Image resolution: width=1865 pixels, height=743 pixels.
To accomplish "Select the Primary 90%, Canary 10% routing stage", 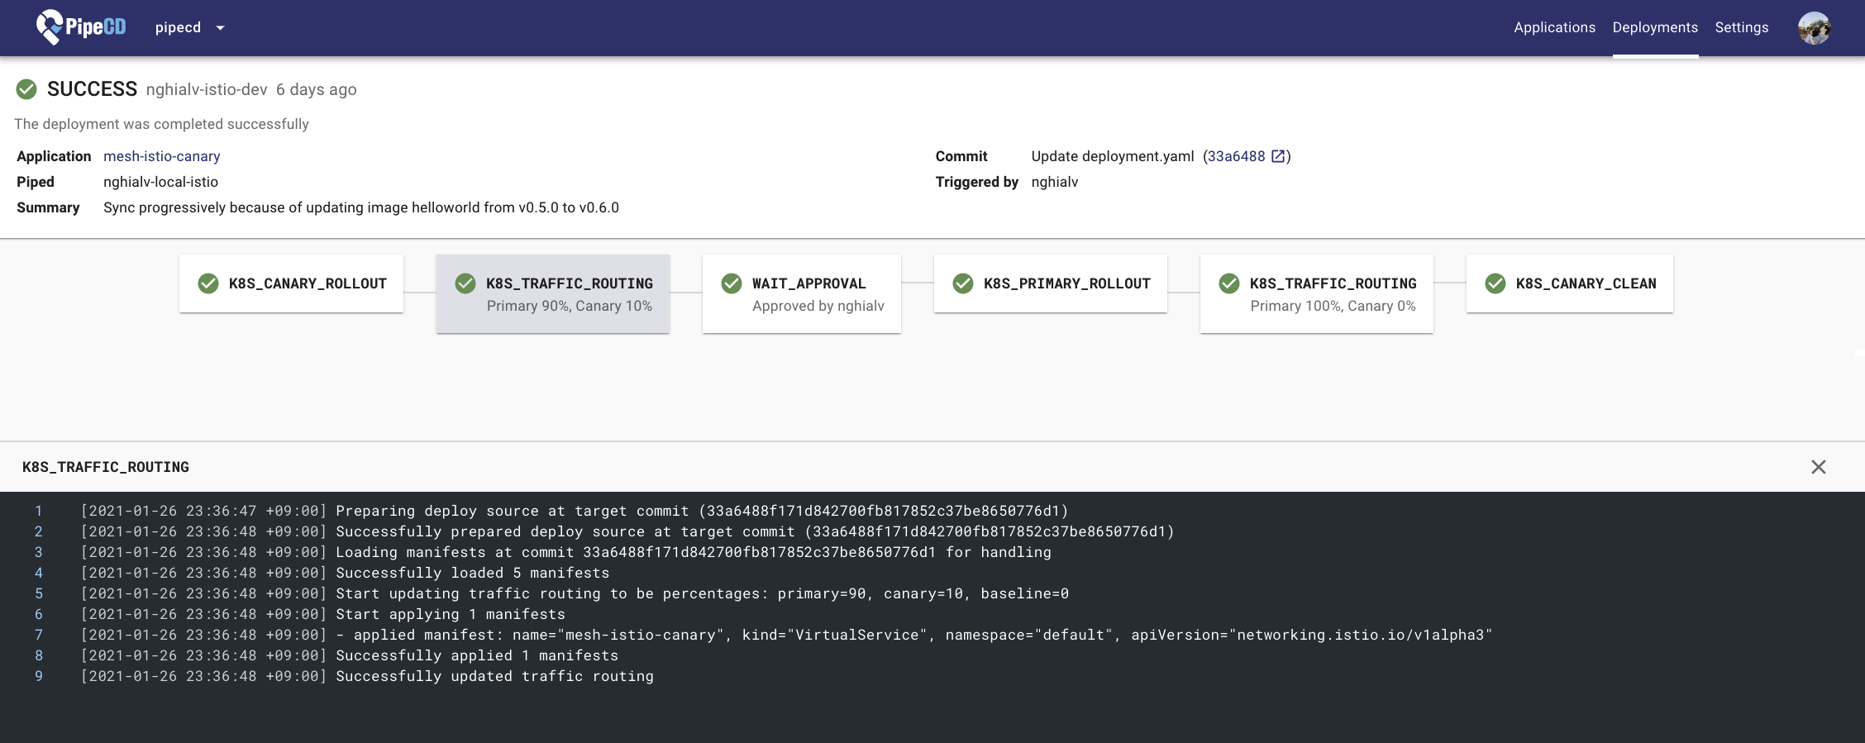I will tap(552, 293).
